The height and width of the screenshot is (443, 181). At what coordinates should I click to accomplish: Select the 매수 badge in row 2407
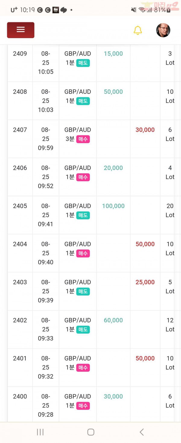tap(83, 139)
